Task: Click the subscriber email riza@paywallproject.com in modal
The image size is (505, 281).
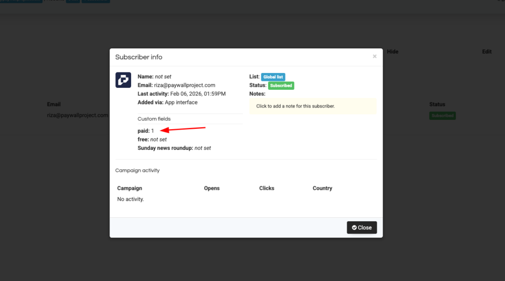Action: click(184, 85)
